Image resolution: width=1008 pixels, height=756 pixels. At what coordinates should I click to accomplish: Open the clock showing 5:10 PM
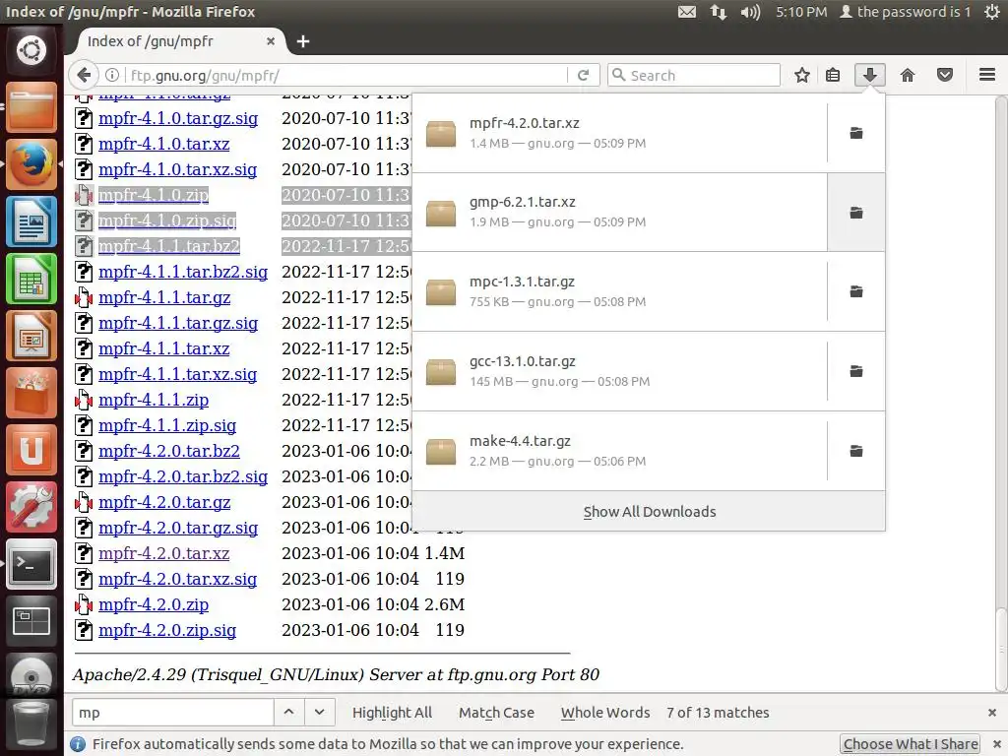(x=800, y=12)
